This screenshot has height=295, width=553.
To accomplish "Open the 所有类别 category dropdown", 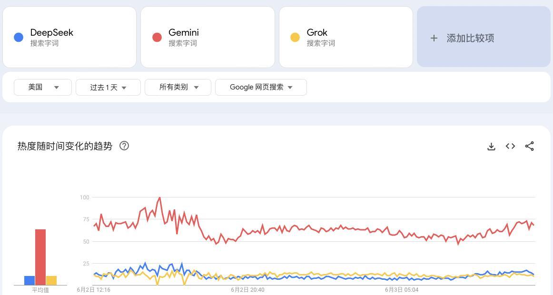I will click(178, 87).
